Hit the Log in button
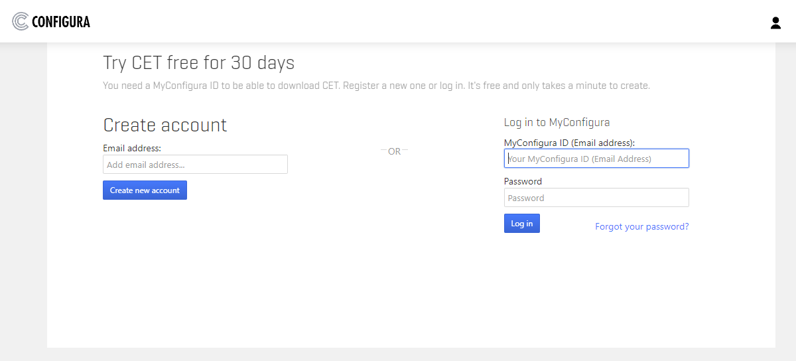Viewport: 796px width, 361px height. (521, 224)
